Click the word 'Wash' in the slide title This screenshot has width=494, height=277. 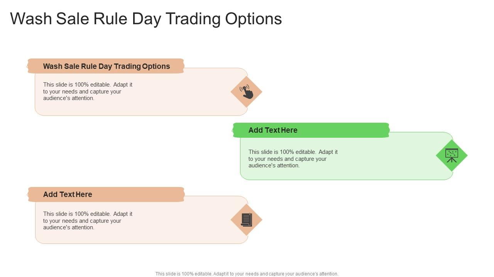(x=31, y=19)
